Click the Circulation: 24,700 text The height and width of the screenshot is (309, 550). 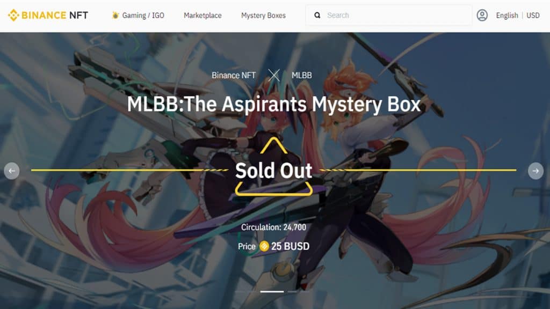[273, 227]
